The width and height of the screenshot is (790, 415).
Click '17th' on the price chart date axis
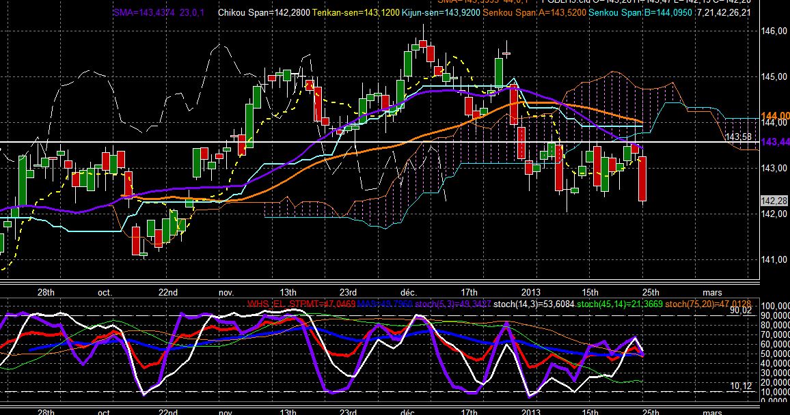[x=469, y=292]
